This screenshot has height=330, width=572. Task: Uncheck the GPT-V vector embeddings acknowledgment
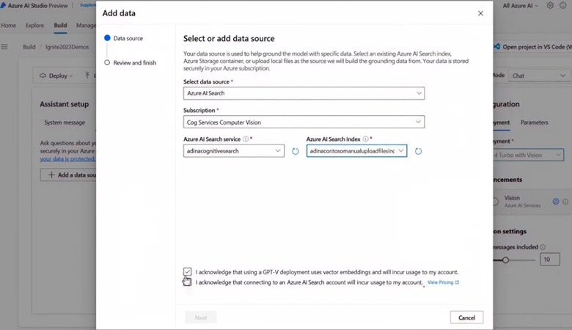click(188, 272)
